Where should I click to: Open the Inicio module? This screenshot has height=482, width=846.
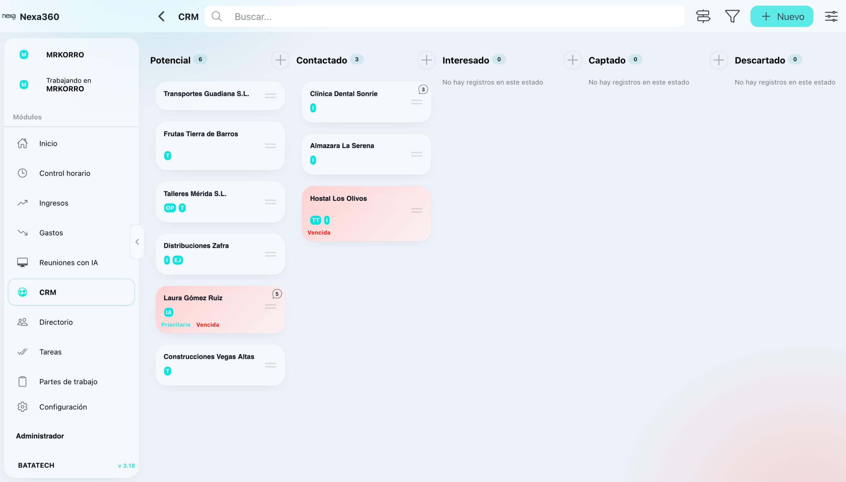[71, 143]
